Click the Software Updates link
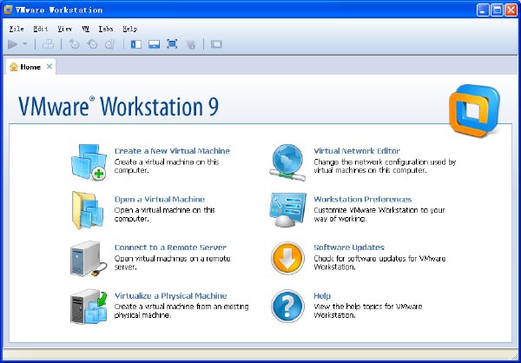 [349, 247]
